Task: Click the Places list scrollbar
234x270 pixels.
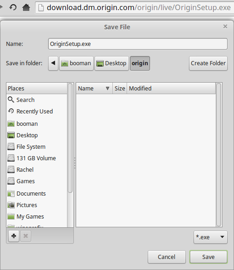Action: (x=70, y=138)
